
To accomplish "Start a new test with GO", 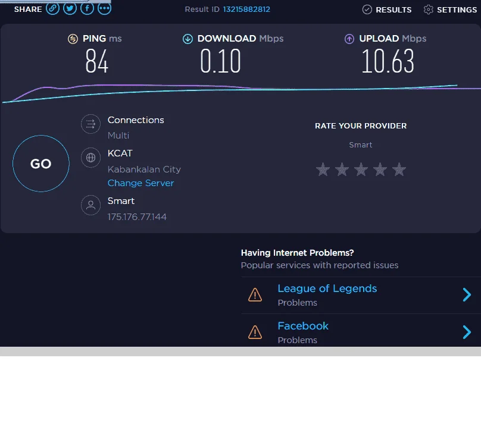I will (x=41, y=164).
